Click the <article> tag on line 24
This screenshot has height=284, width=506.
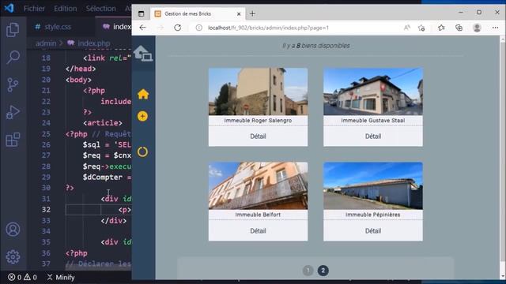click(103, 123)
